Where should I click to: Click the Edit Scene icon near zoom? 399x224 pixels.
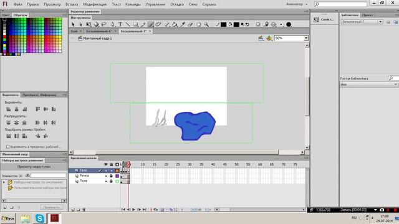pyautogui.click(x=261, y=38)
